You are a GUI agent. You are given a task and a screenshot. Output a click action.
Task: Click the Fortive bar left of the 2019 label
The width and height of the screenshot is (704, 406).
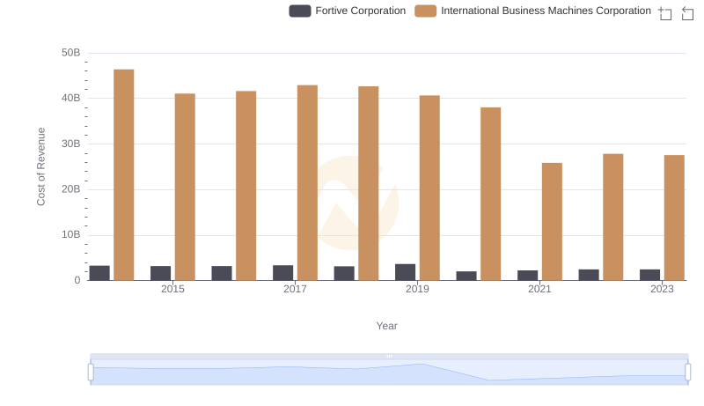405,272
